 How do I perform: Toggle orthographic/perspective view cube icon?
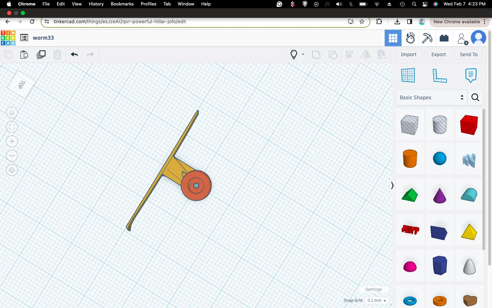tap(12, 170)
